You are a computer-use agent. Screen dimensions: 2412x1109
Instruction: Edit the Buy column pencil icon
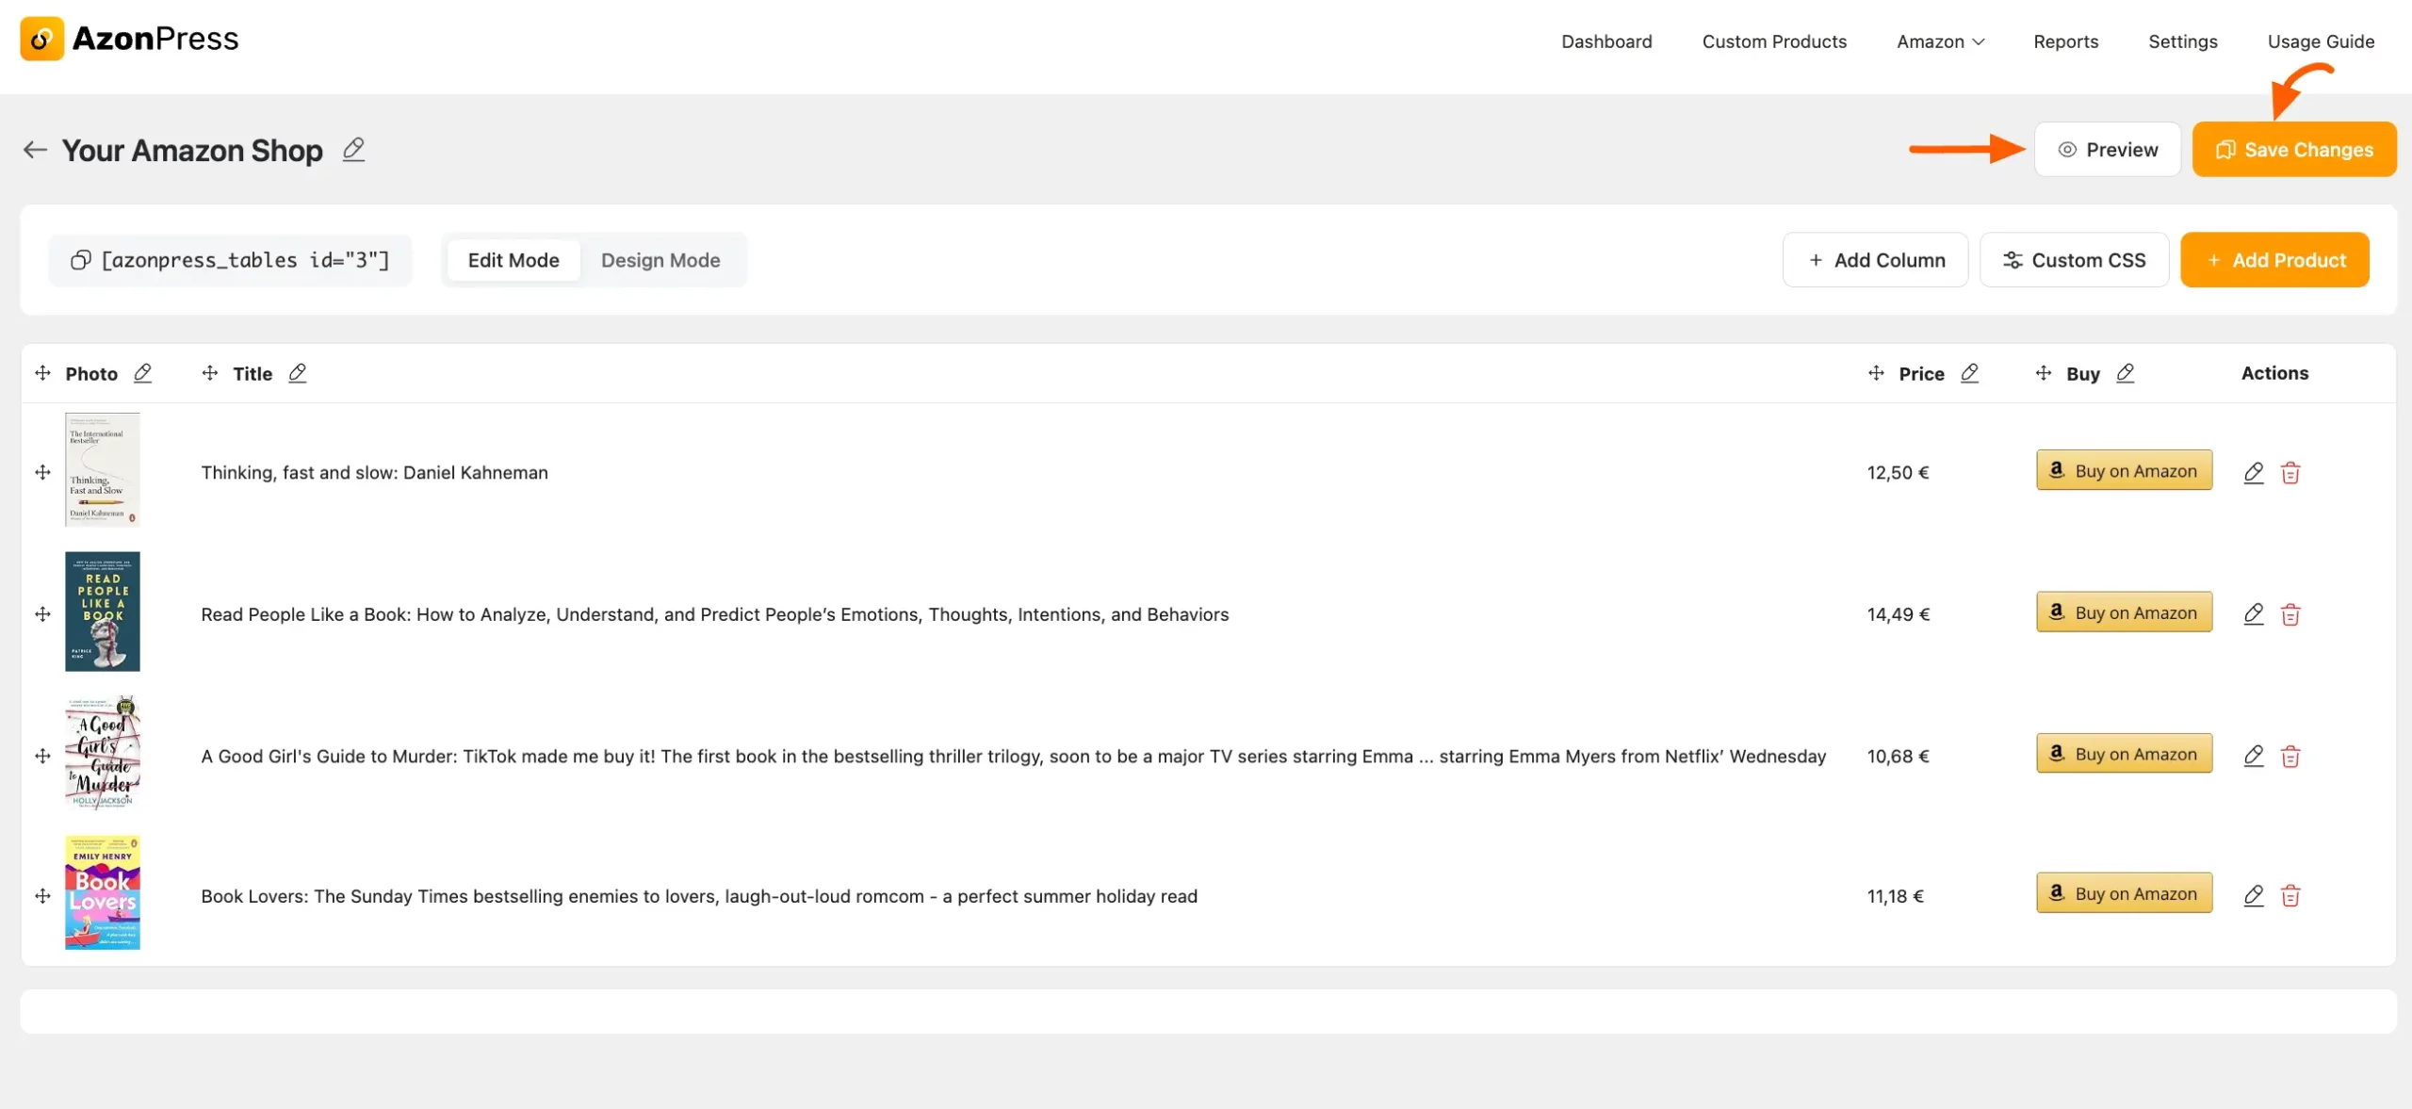pyautogui.click(x=2126, y=373)
